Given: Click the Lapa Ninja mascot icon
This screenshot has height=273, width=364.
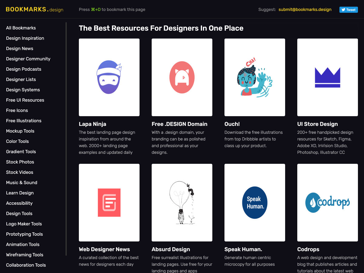Looking at the screenshot, I should 109,77.
